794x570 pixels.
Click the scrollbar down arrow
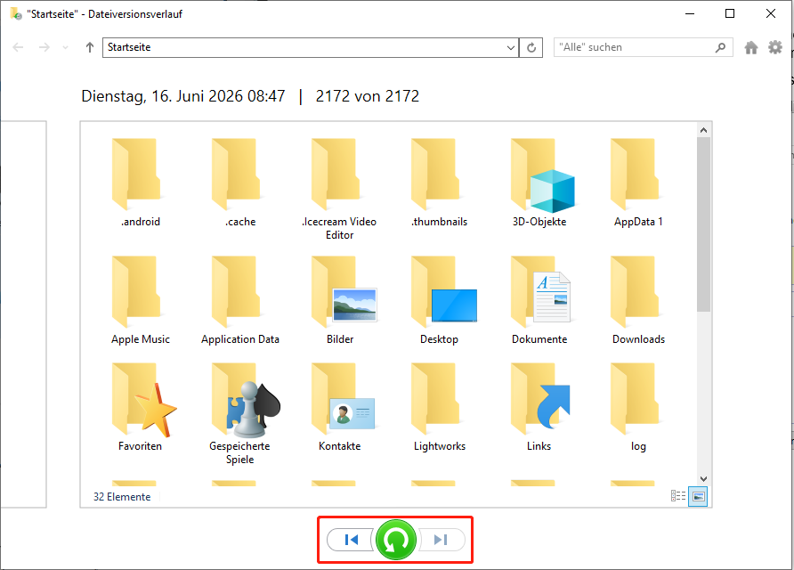point(703,479)
